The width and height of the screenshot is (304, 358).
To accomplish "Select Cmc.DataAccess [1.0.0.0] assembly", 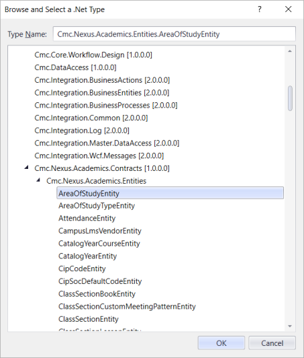I will (x=75, y=67).
